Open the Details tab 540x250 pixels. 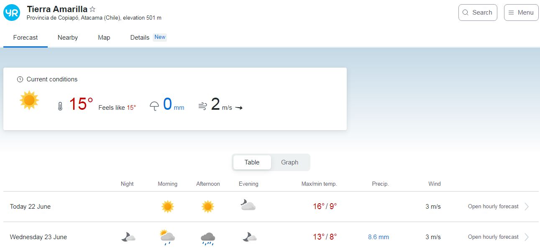point(140,38)
